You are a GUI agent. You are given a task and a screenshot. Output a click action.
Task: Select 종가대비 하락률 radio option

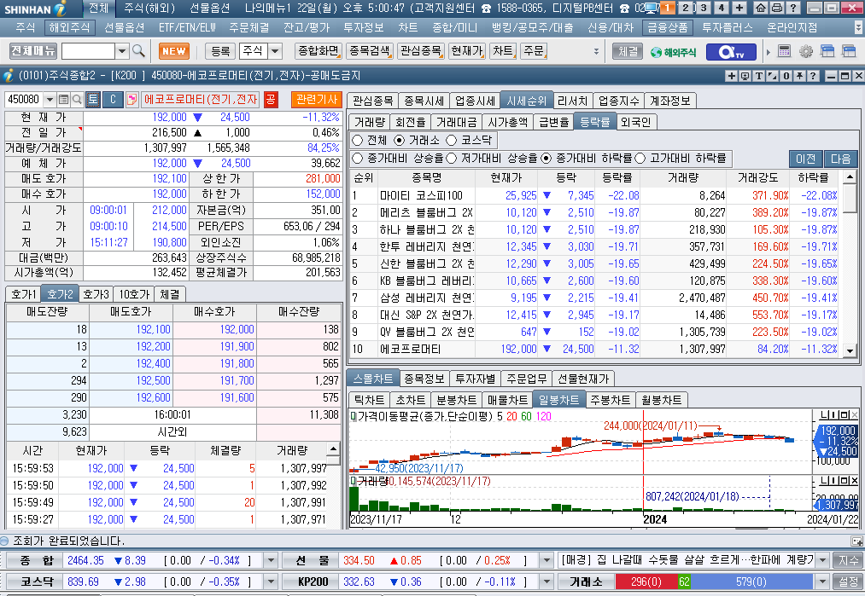click(546, 159)
